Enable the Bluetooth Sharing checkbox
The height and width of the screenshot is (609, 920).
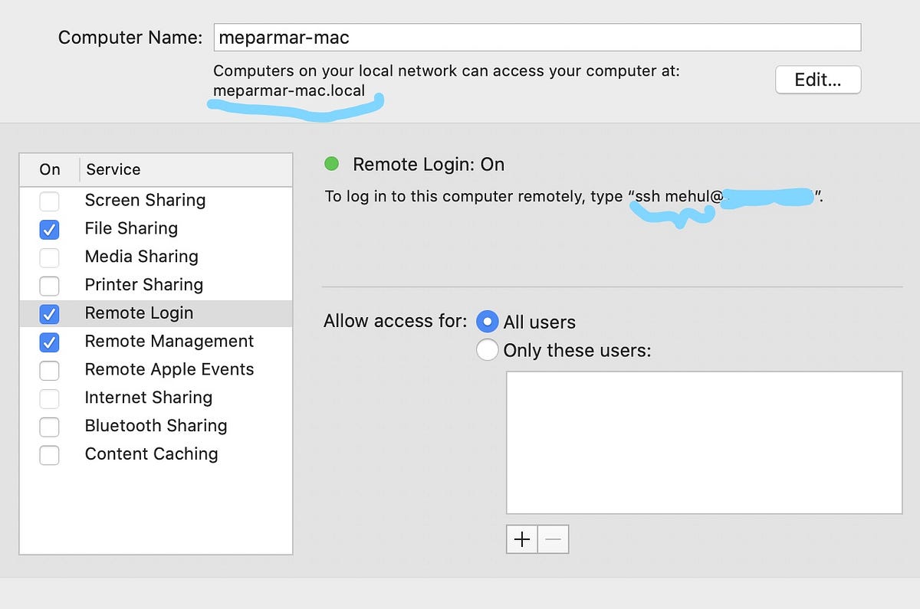(x=49, y=427)
